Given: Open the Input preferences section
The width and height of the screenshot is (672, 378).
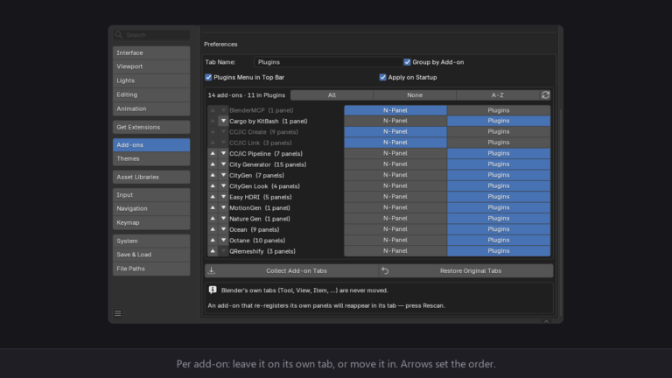Looking at the screenshot, I should point(151,194).
